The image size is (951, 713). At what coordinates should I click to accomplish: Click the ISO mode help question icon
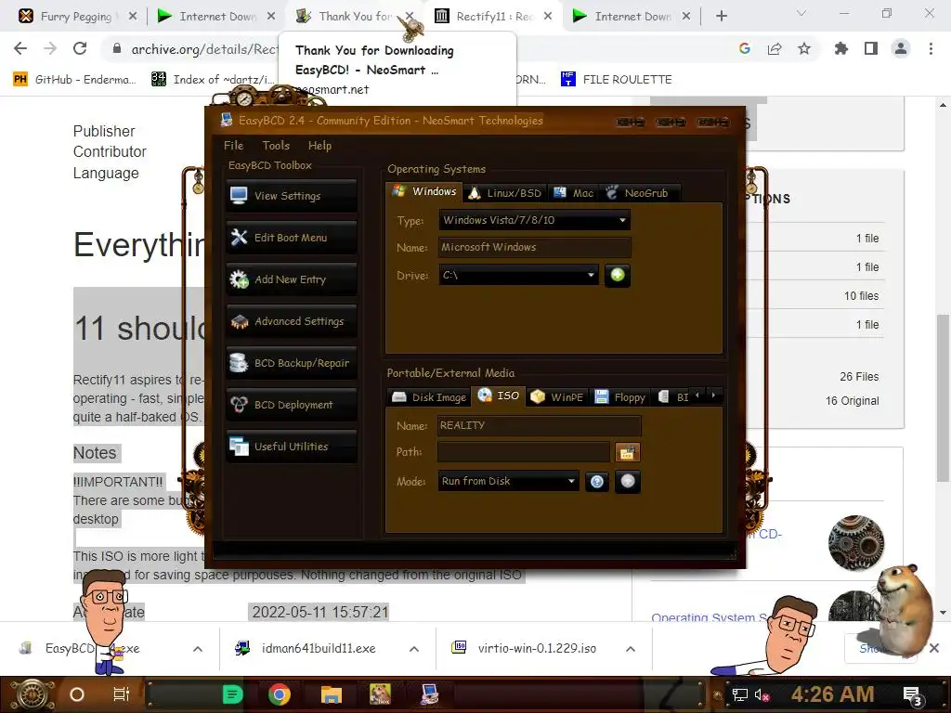pyautogui.click(x=597, y=482)
